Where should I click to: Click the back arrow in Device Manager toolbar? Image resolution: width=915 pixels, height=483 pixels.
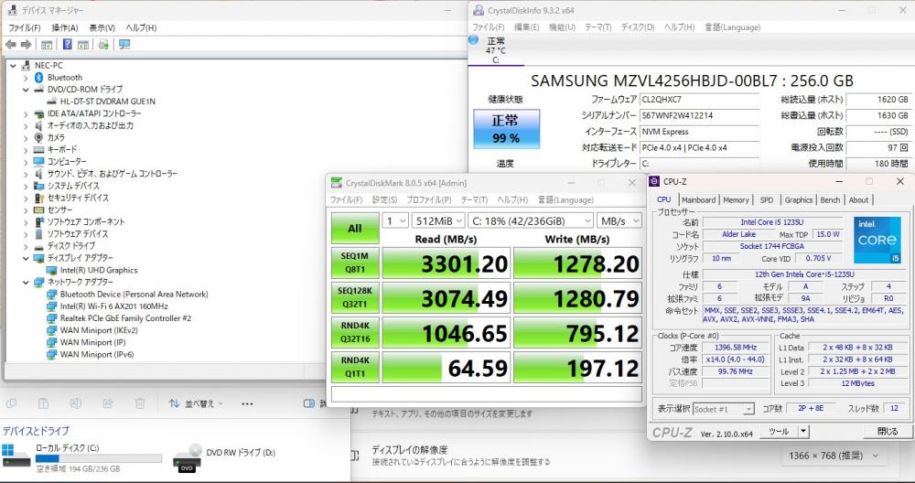pos(10,44)
